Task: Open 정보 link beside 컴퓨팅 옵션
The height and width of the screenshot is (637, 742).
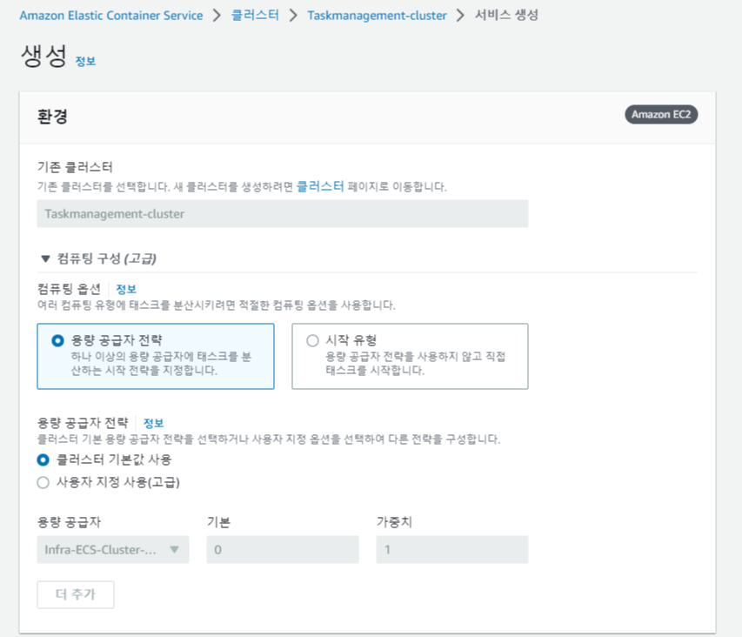Action: 126,289
